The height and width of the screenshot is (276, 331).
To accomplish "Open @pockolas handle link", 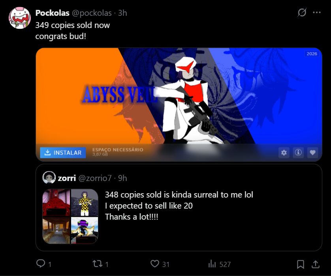I will 92,13.
